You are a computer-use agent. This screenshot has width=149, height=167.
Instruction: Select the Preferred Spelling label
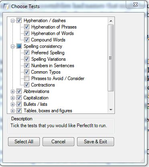(x=48, y=53)
